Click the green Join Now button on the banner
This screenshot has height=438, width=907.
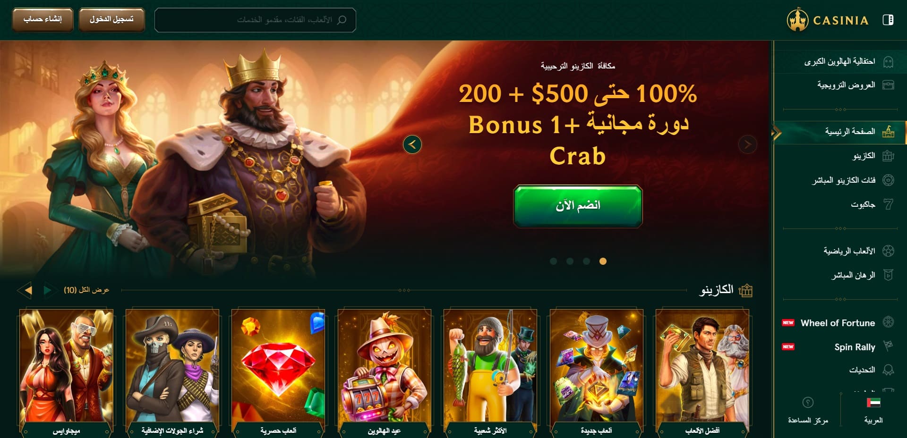578,206
